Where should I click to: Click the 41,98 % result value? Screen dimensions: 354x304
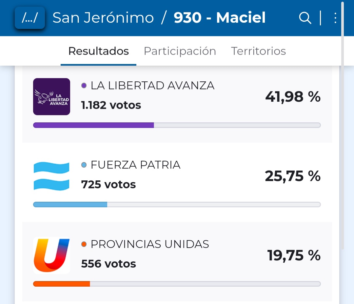(293, 97)
